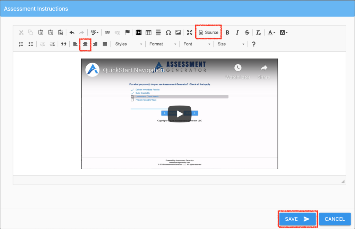Open the Font dropdown
355x229 pixels.
(196, 44)
